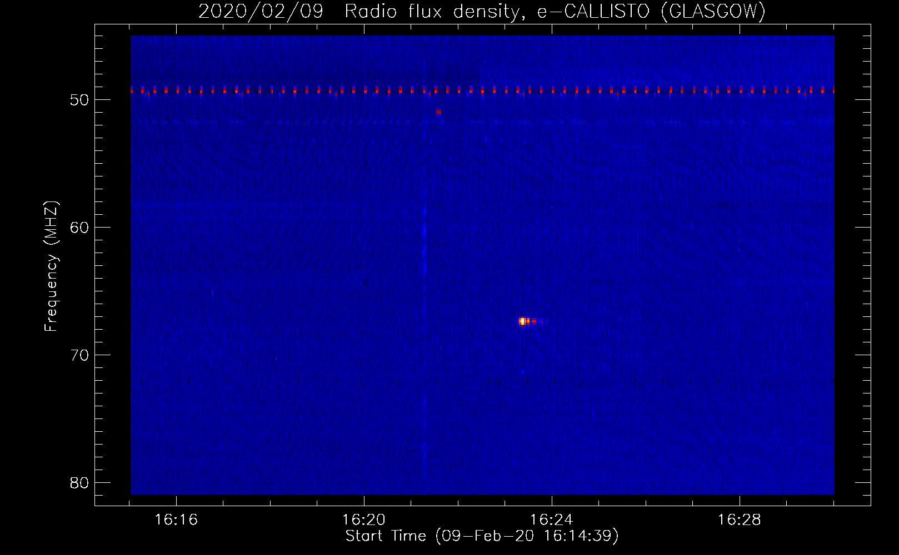Click the 50 frequency tick label
Image resolution: width=899 pixels, height=555 pixels.
pos(79,100)
